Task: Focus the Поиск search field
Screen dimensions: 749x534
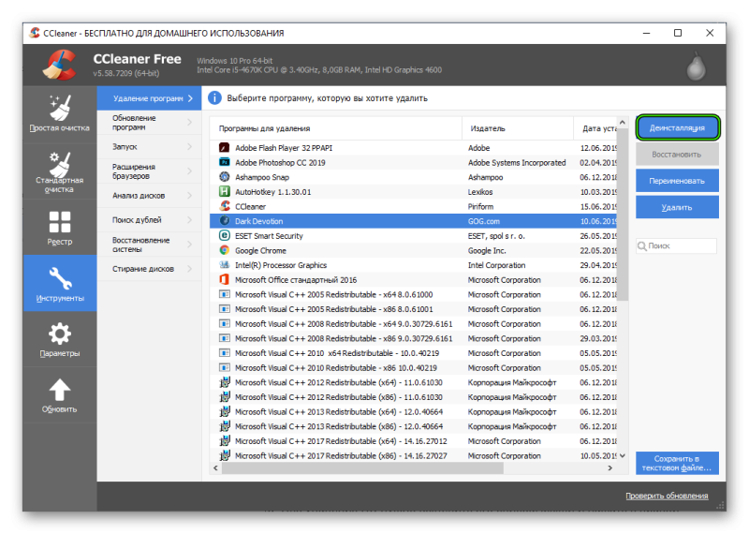Action: pyautogui.click(x=676, y=245)
